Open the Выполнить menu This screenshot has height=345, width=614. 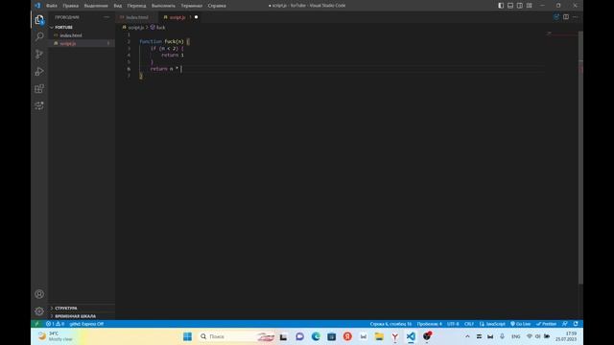point(163,6)
